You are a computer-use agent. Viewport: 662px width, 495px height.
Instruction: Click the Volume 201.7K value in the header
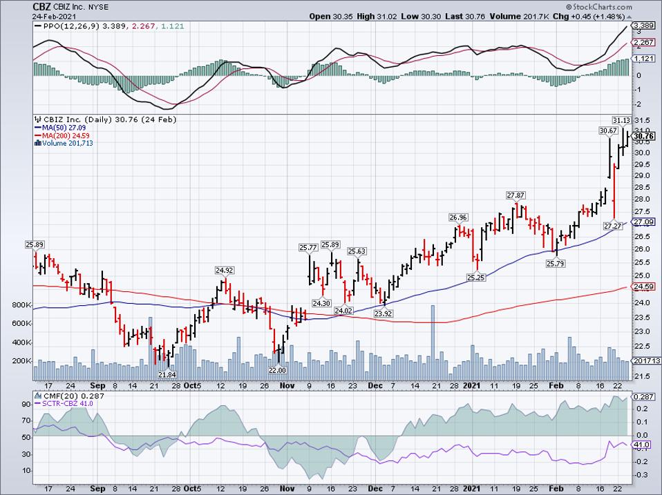tap(519, 17)
